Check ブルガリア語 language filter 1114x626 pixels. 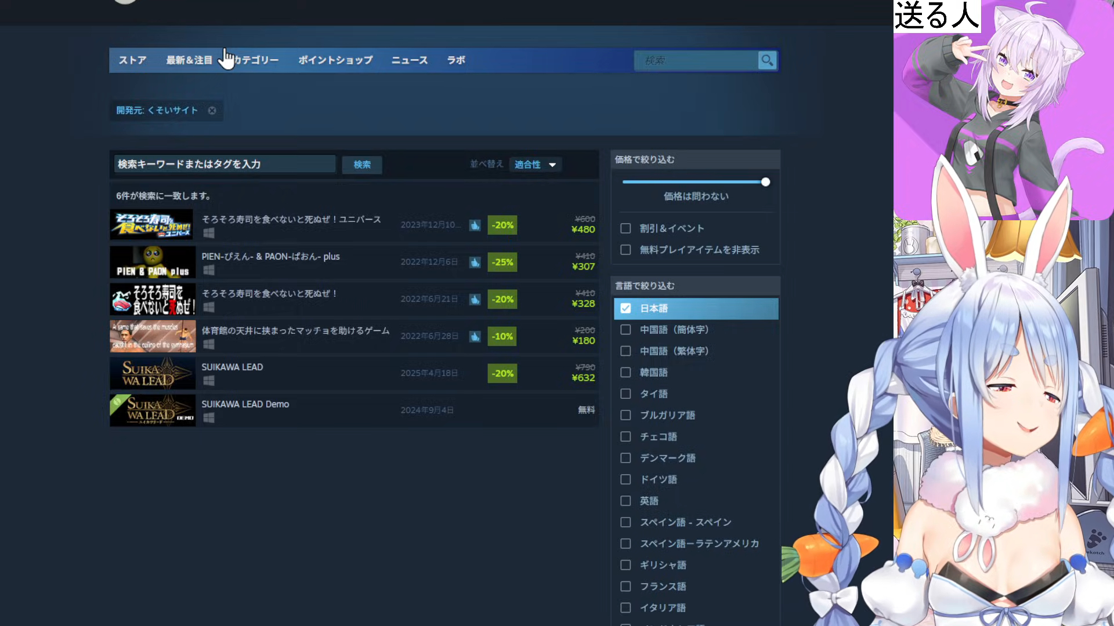click(x=625, y=416)
